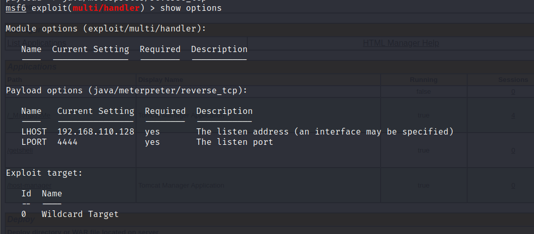The width and height of the screenshot is (534, 234).
Task: Select the 192.168.110.128 address value
Action: pos(96,131)
